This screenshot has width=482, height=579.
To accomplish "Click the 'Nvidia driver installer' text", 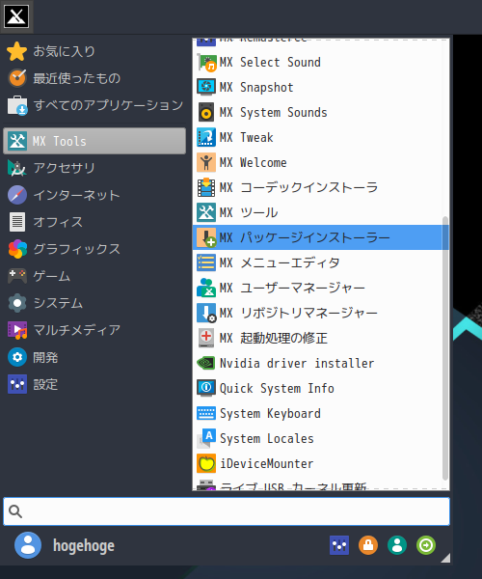I will [x=297, y=364].
